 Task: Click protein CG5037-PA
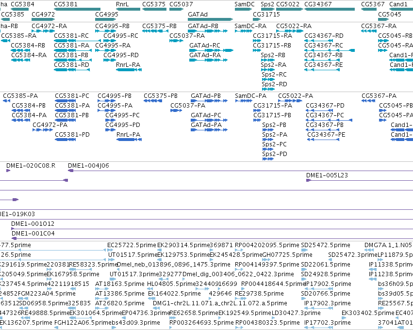pyautogui.click(x=188, y=106)
